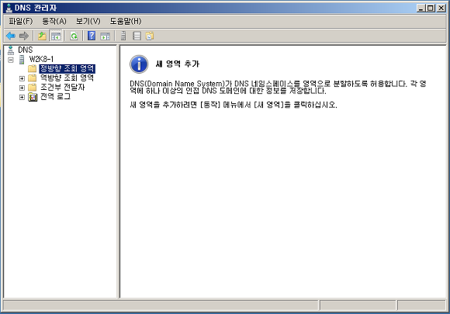Click folder icon beside 정방향 조회 영역
This screenshot has height=314, width=450.
pos(32,68)
